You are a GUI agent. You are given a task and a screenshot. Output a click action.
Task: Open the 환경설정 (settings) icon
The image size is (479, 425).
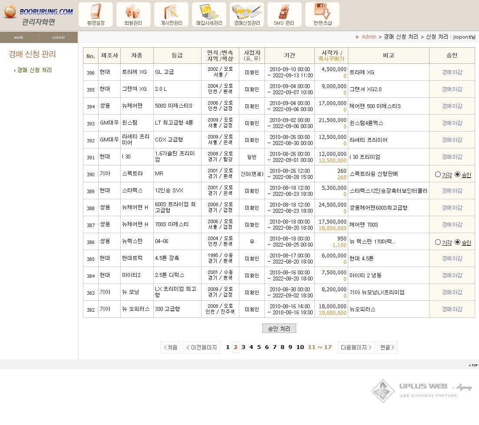pos(95,14)
